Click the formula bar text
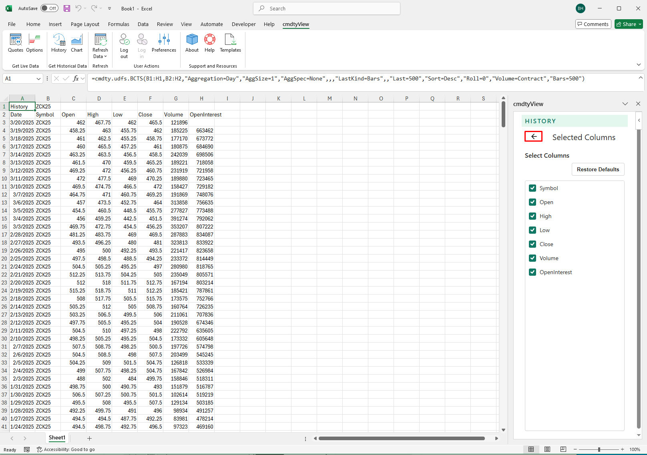Screen dimensions: 647x455 338,78
